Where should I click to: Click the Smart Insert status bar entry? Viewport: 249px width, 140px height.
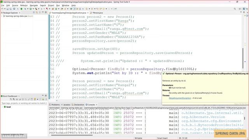[162, 138]
